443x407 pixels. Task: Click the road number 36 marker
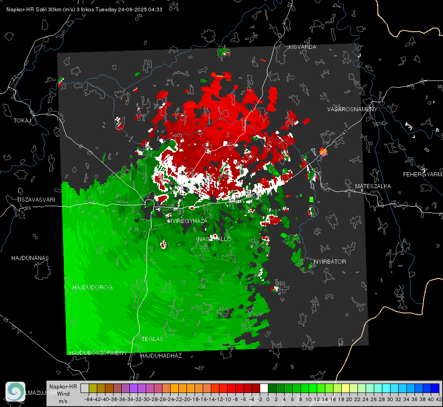point(28,208)
